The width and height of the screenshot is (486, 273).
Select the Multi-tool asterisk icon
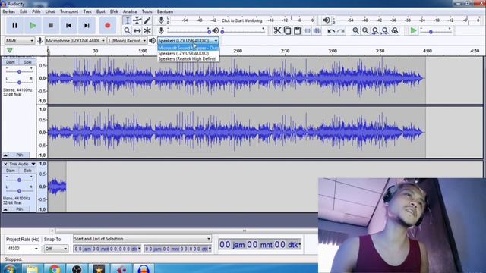[147, 30]
